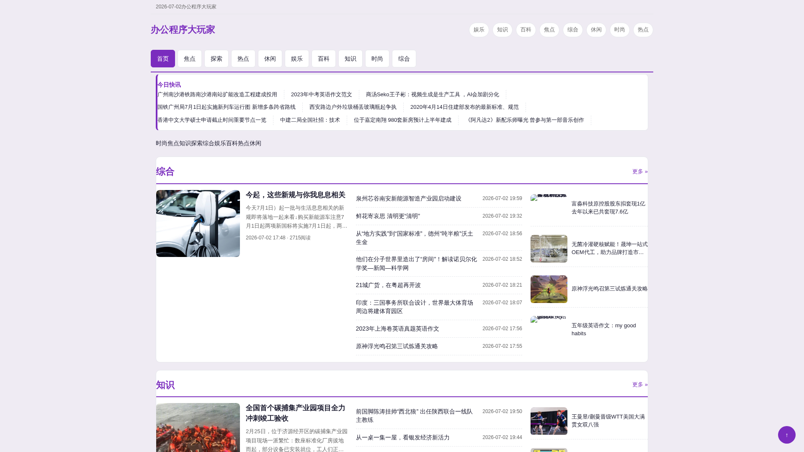Open 《阿凡达2》新配乐师曝光 link
The image size is (804, 452).
[525, 120]
